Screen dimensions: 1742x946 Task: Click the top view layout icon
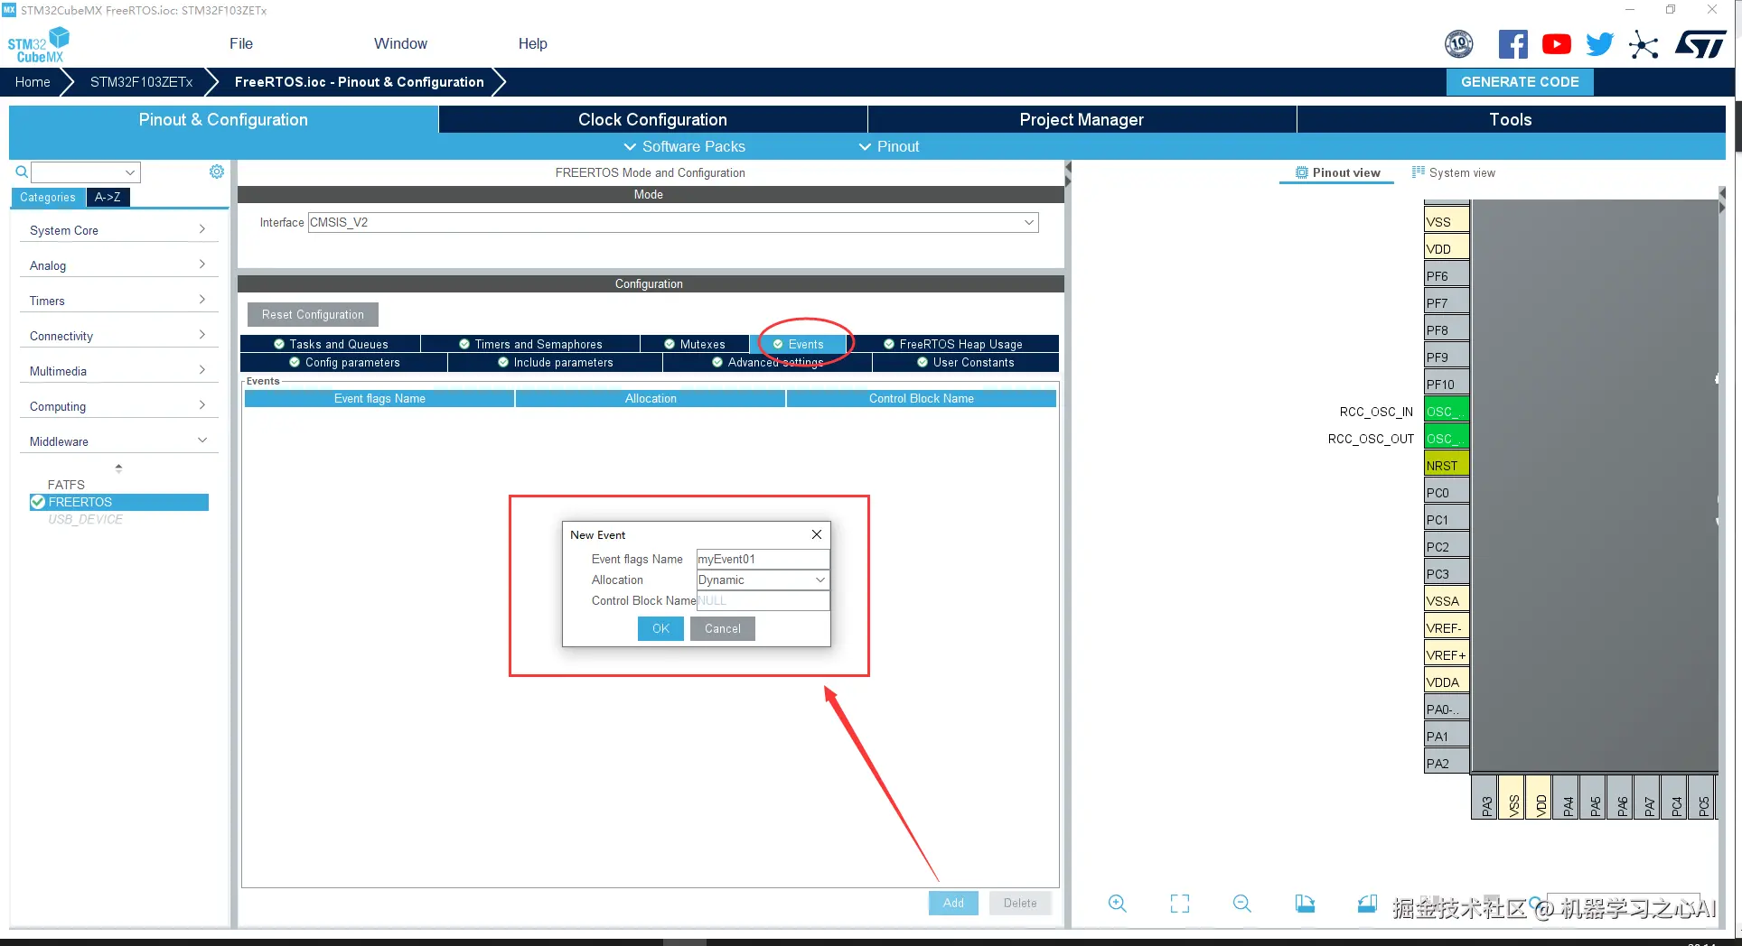pyautogui.click(x=1305, y=904)
